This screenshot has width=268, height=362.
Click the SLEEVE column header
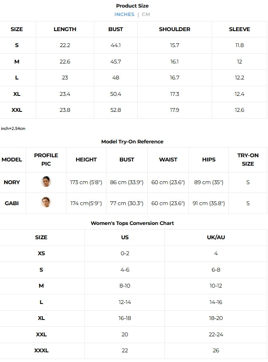(x=239, y=29)
